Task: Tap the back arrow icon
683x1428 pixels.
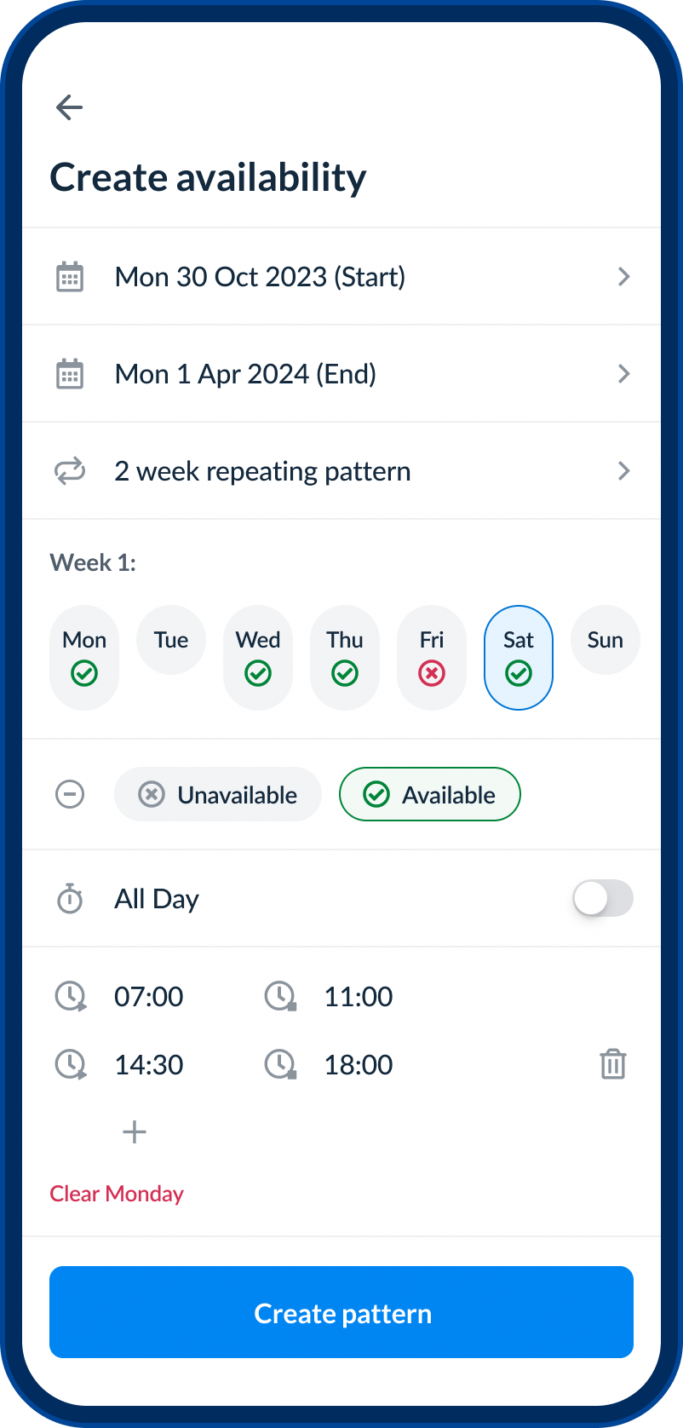Action: pyautogui.click(x=69, y=107)
